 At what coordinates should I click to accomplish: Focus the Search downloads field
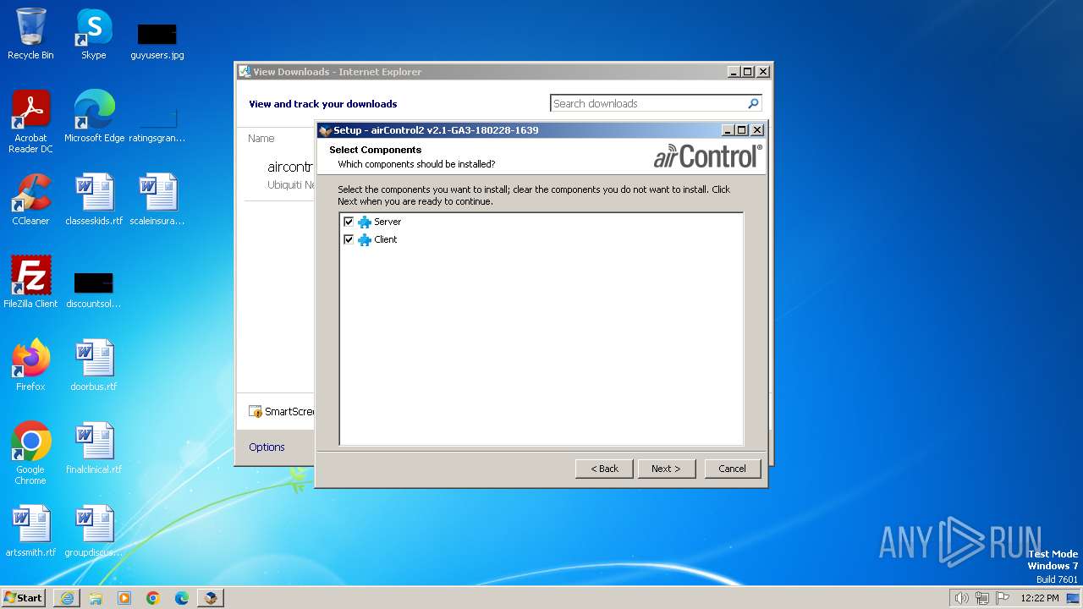pyautogui.click(x=648, y=103)
